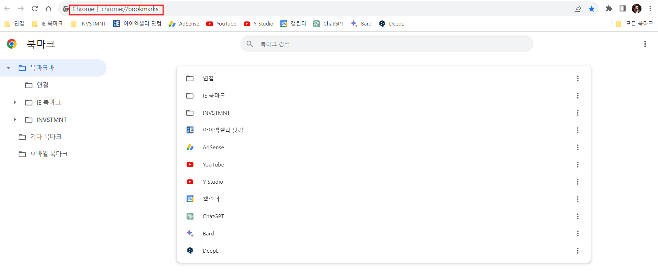
Task: Open more actions for DeepL row
Action: tap(578, 251)
